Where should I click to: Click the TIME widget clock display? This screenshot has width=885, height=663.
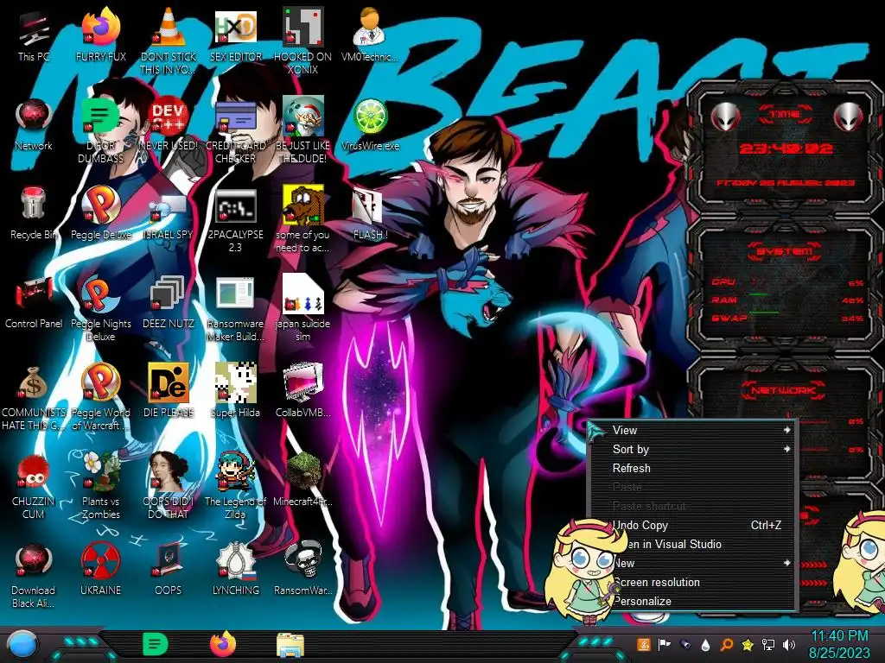coord(786,148)
